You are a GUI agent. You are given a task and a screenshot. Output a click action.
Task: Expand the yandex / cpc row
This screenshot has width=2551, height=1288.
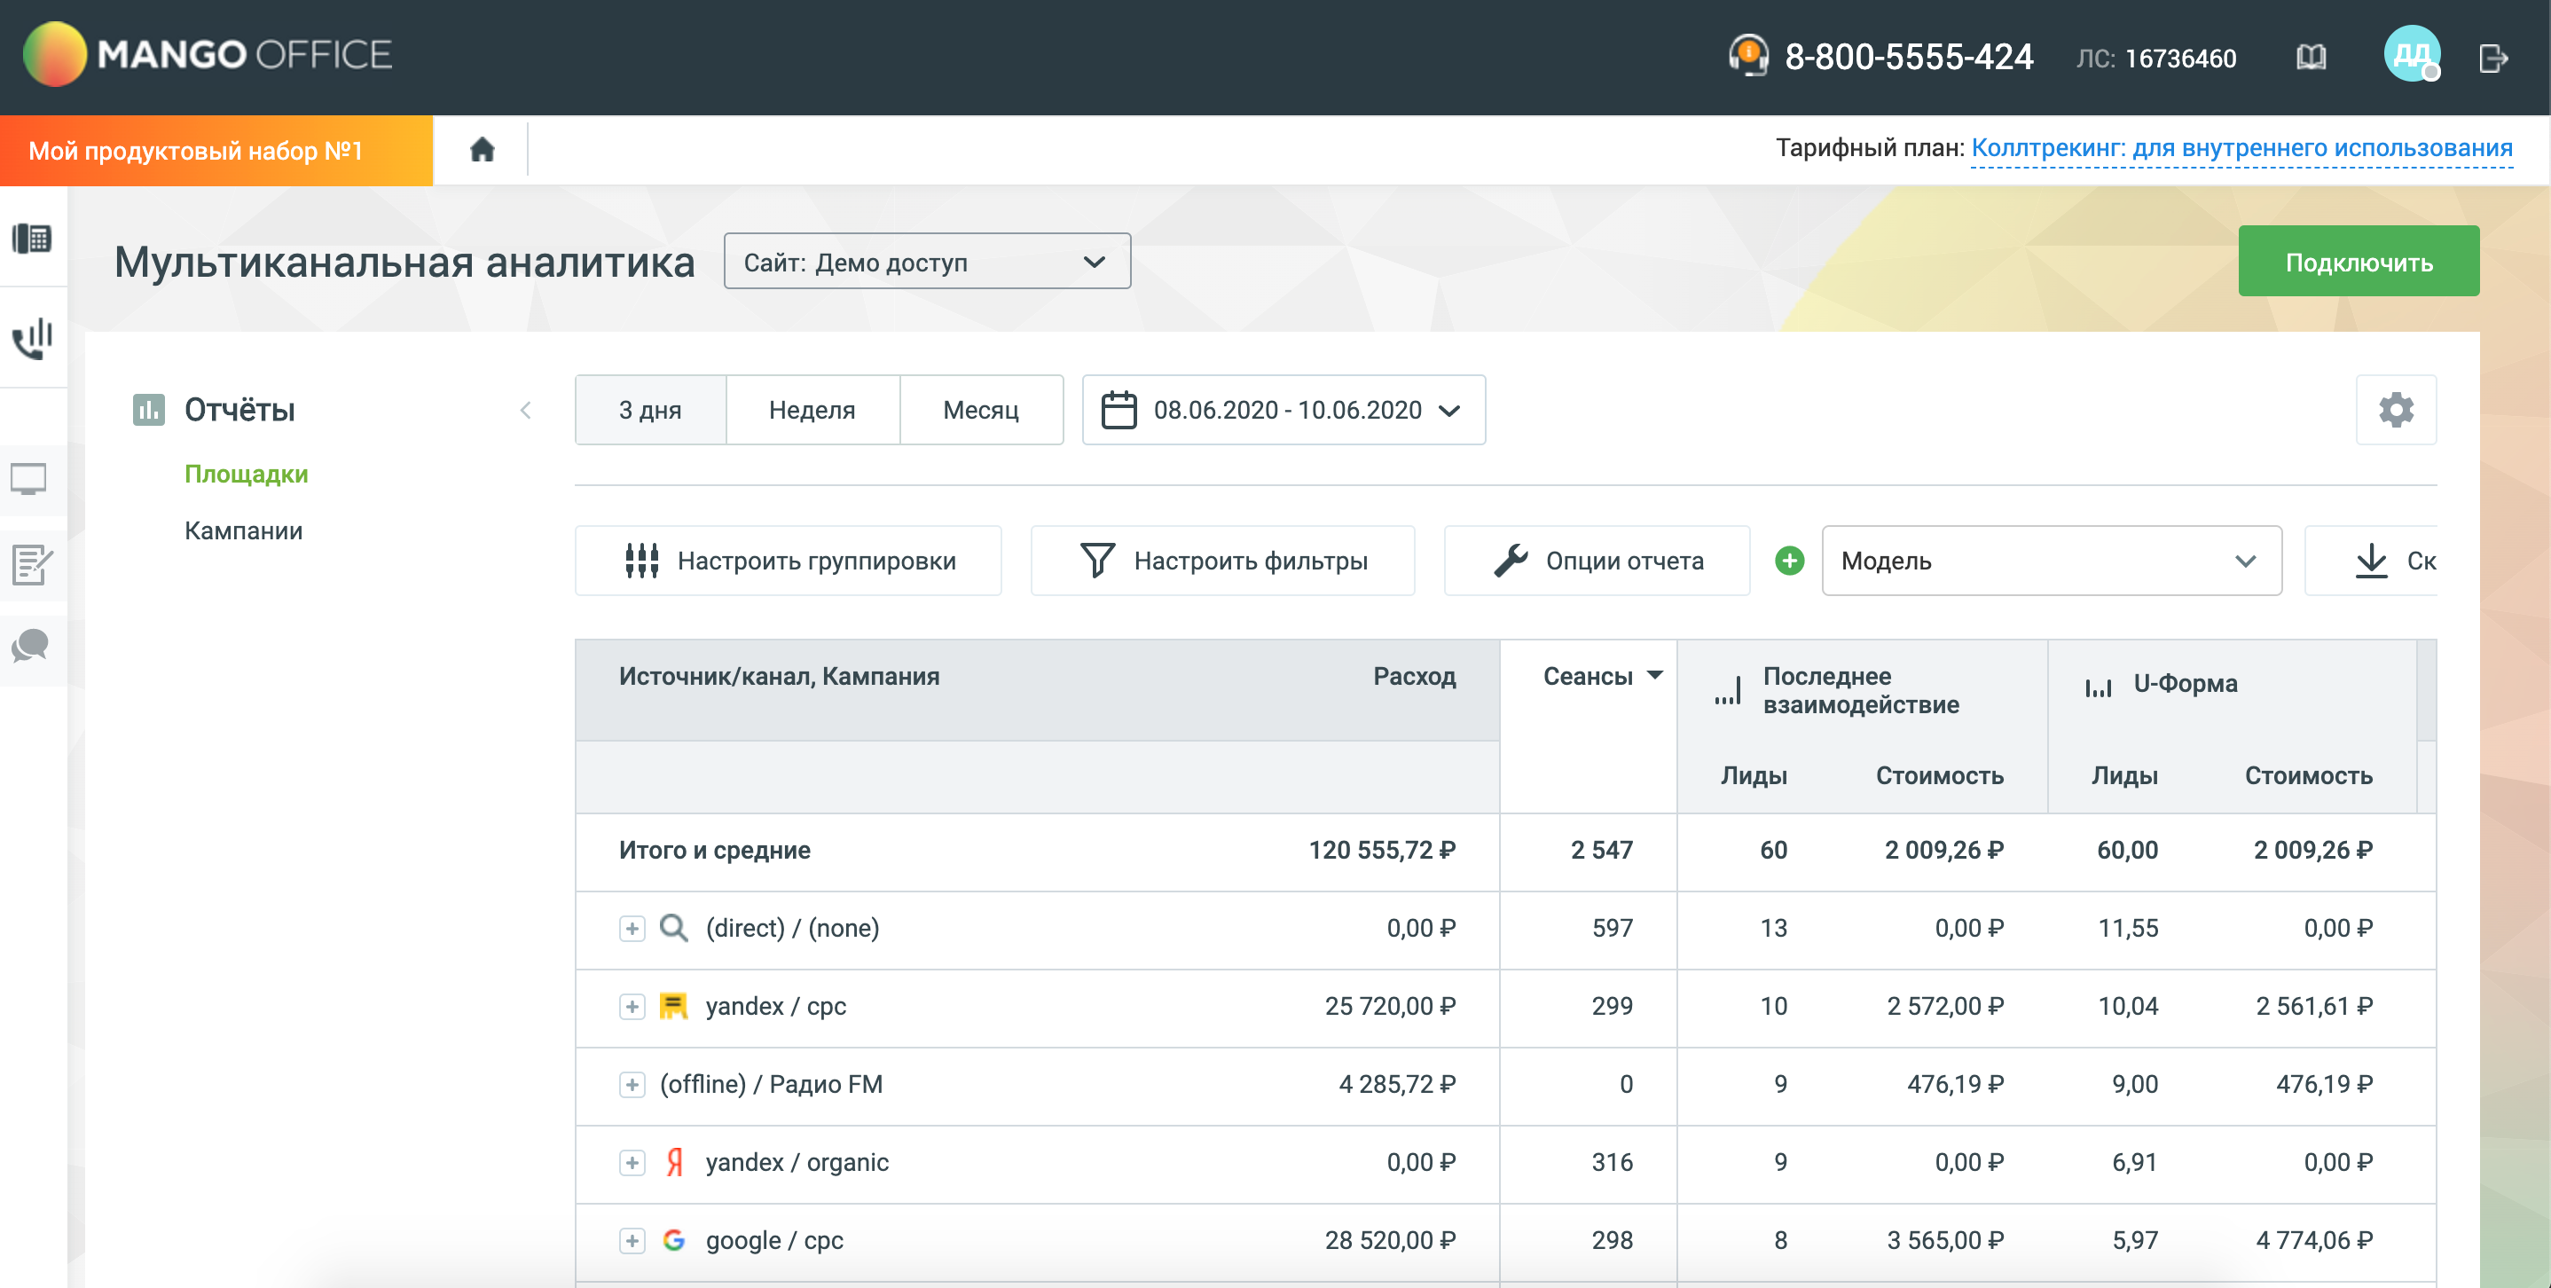tap(632, 1007)
